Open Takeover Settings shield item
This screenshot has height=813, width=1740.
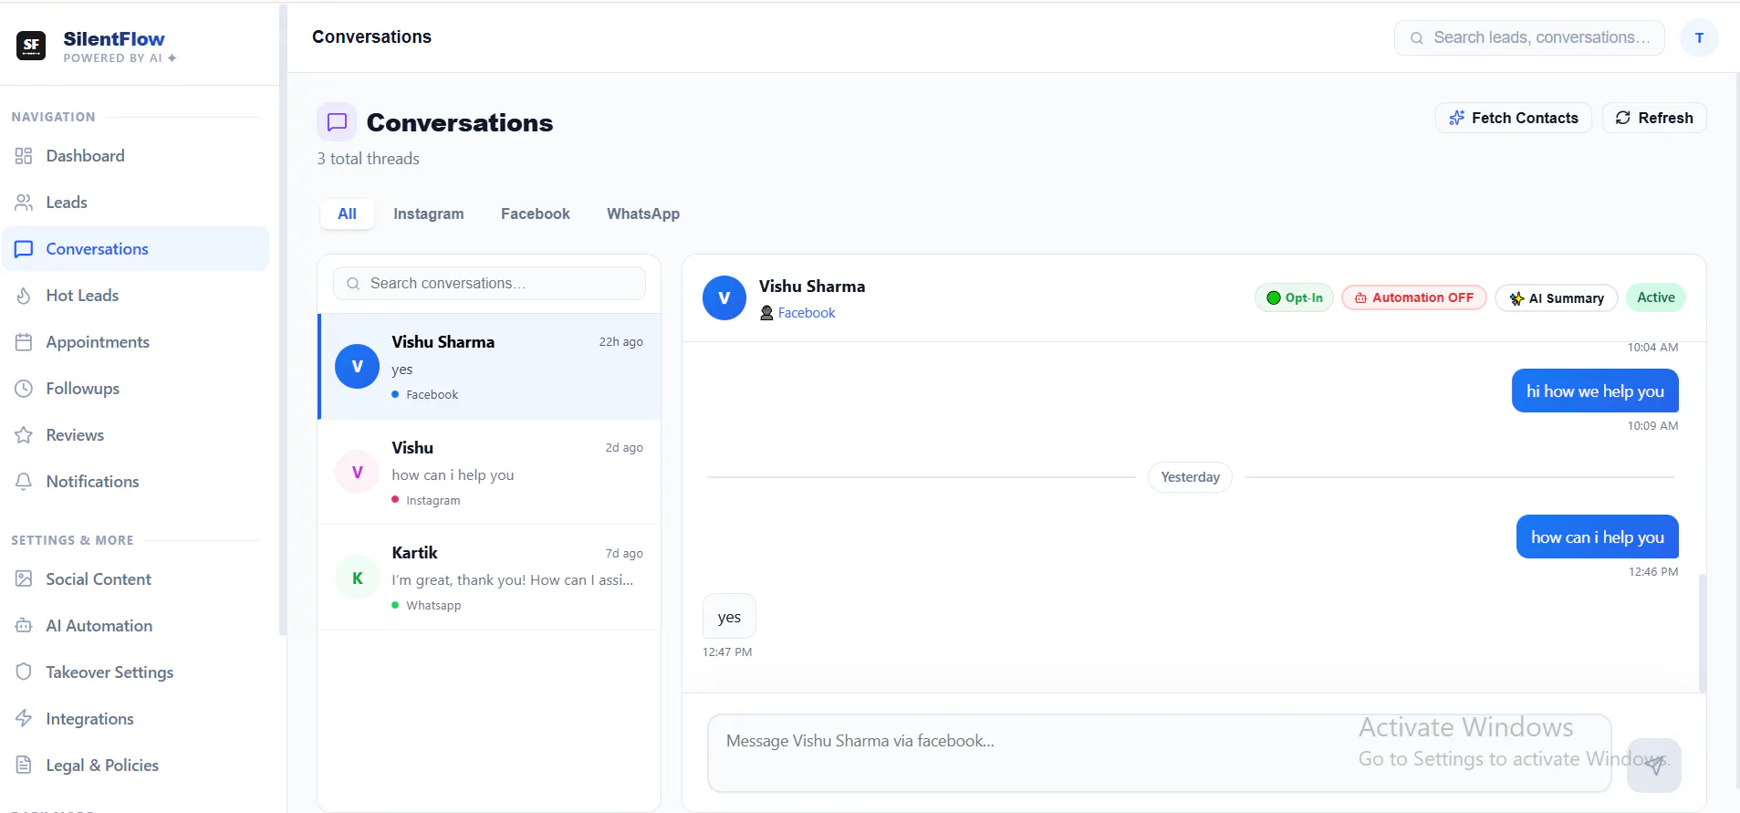click(135, 672)
